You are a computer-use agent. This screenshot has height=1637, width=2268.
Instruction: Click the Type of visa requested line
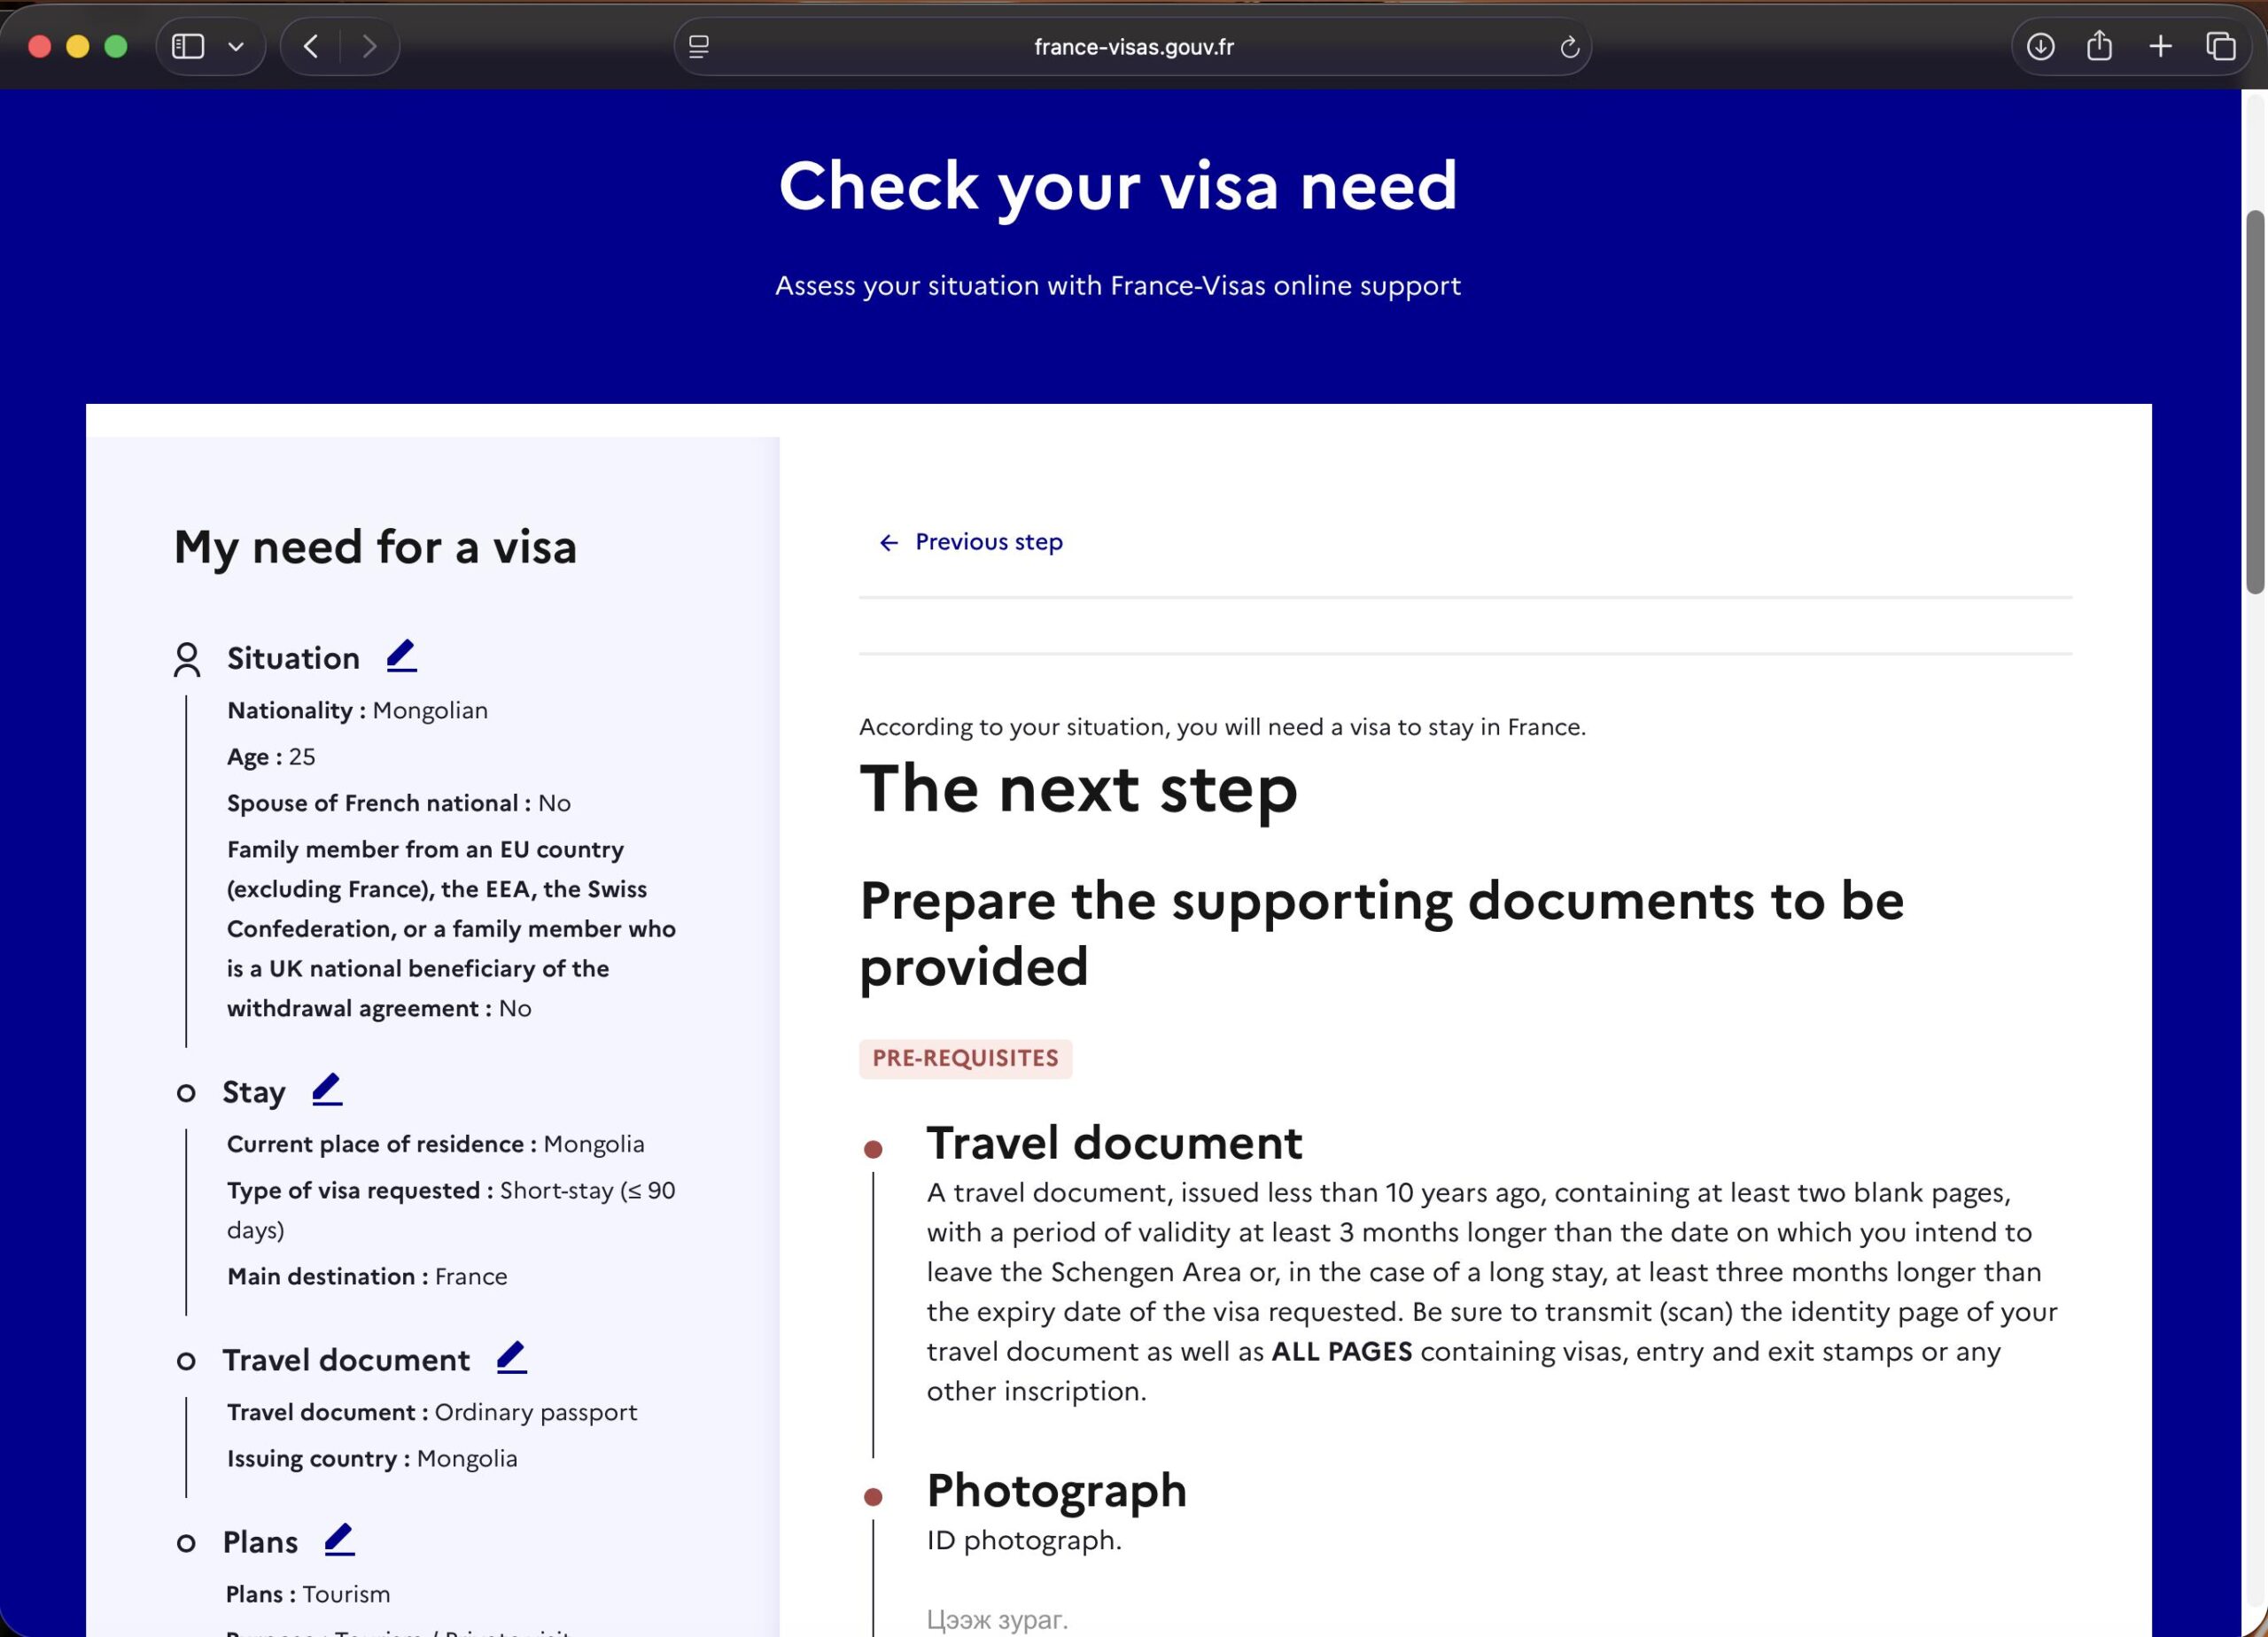coord(451,1210)
